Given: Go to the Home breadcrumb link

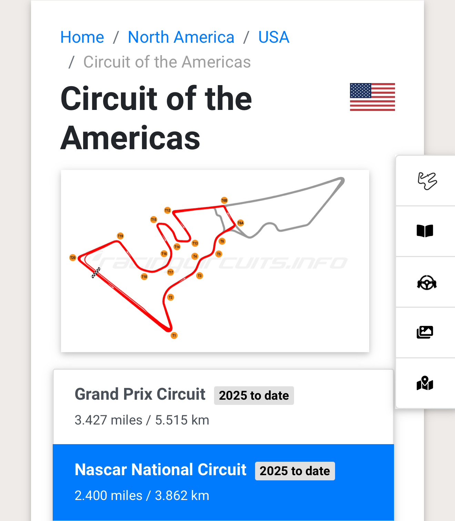Looking at the screenshot, I should tap(82, 37).
